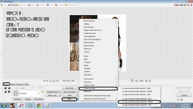Expand the Textura submenu
This screenshot has width=193, height=109.
click(x=98, y=52)
